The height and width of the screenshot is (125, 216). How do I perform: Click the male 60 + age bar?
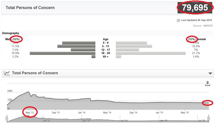tap(93, 57)
